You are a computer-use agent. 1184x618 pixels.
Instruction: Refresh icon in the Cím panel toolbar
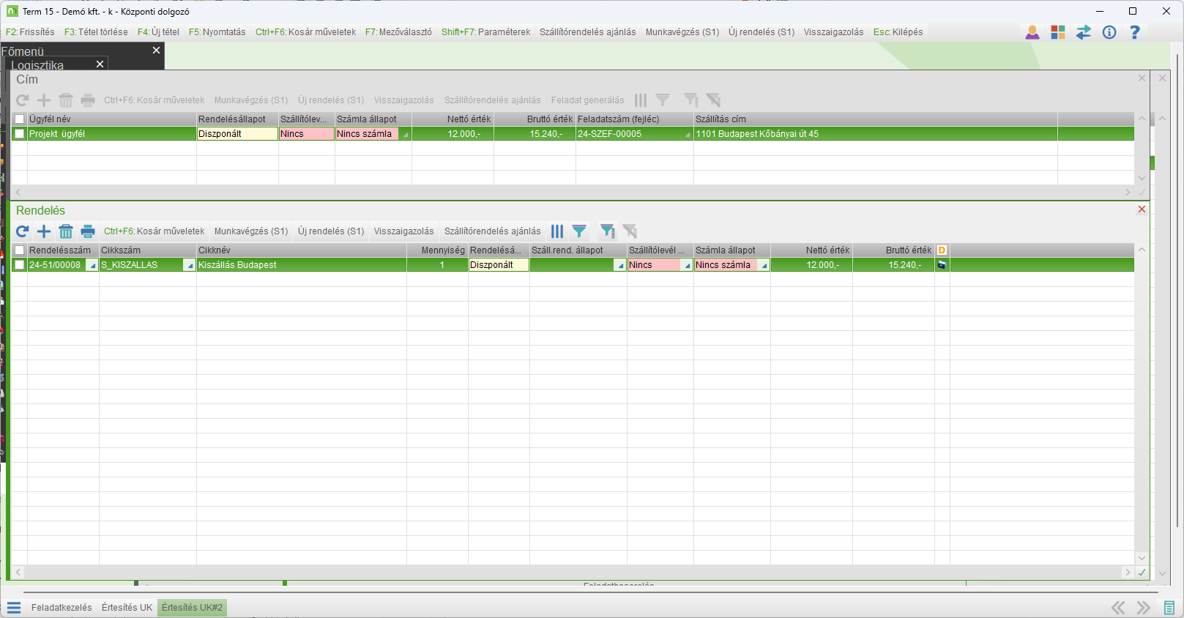pyautogui.click(x=22, y=100)
